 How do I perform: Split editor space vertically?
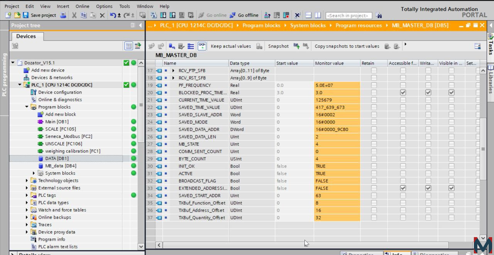(318, 15)
